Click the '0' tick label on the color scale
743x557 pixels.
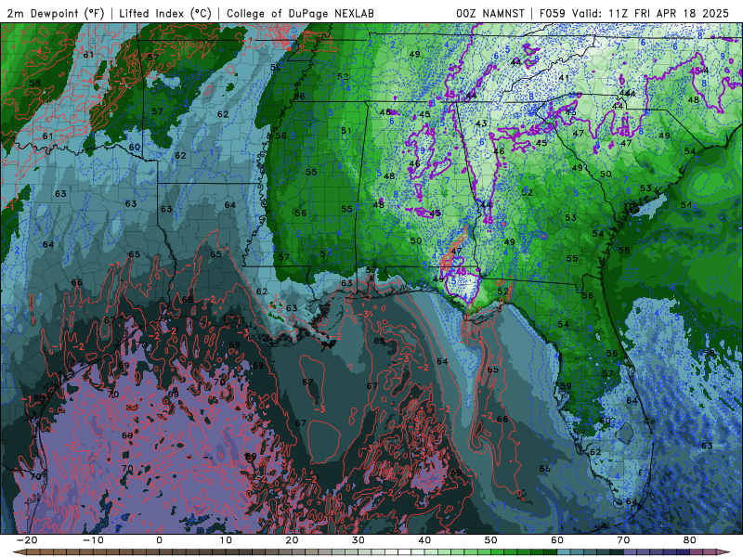(x=159, y=540)
